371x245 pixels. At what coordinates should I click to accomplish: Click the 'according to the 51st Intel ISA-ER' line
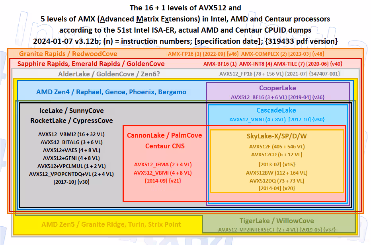pos(185,30)
